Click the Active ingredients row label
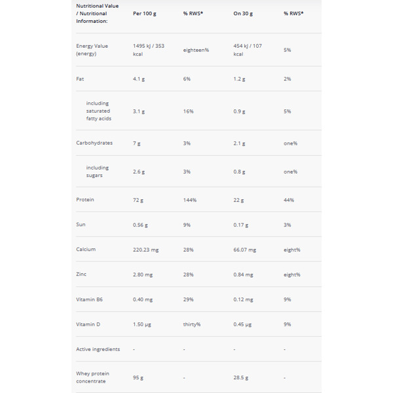Image resolution: width=393 pixels, height=393 pixels. [x=98, y=349]
